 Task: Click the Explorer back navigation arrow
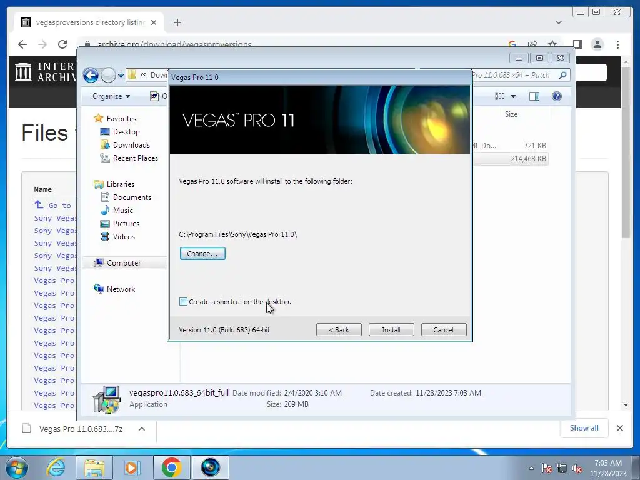(91, 75)
